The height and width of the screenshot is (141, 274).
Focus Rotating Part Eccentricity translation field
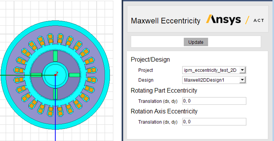click(214, 101)
